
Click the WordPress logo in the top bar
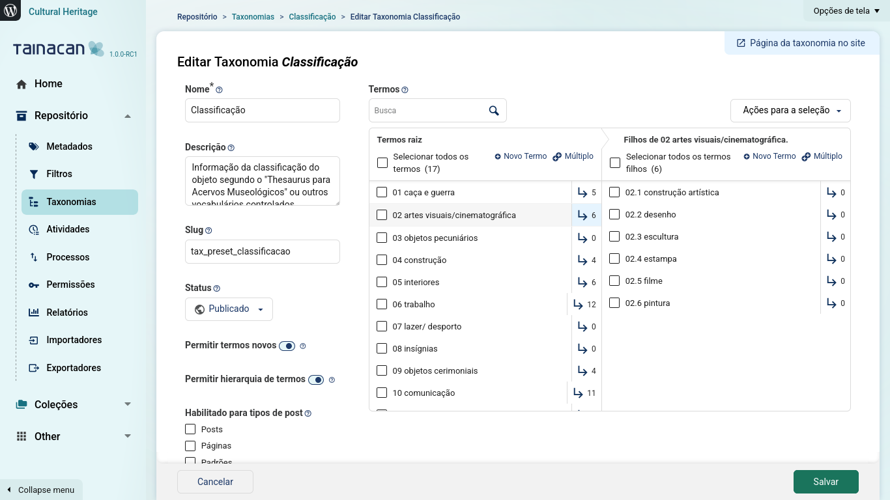tap(9, 10)
